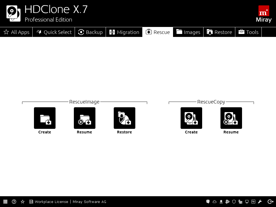
Task: Click the favorites star in bottom bar
Action: point(23,202)
